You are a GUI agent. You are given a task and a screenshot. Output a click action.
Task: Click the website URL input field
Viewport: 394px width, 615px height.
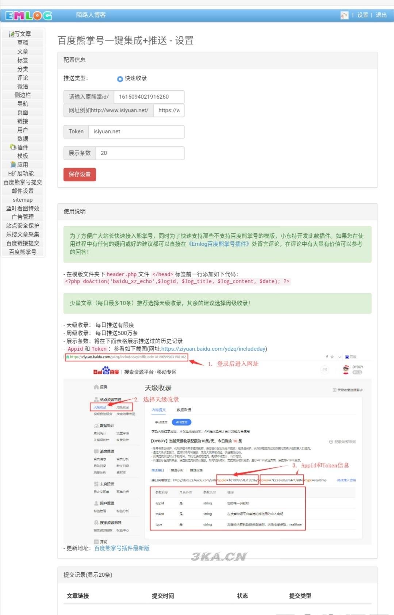coord(169,110)
